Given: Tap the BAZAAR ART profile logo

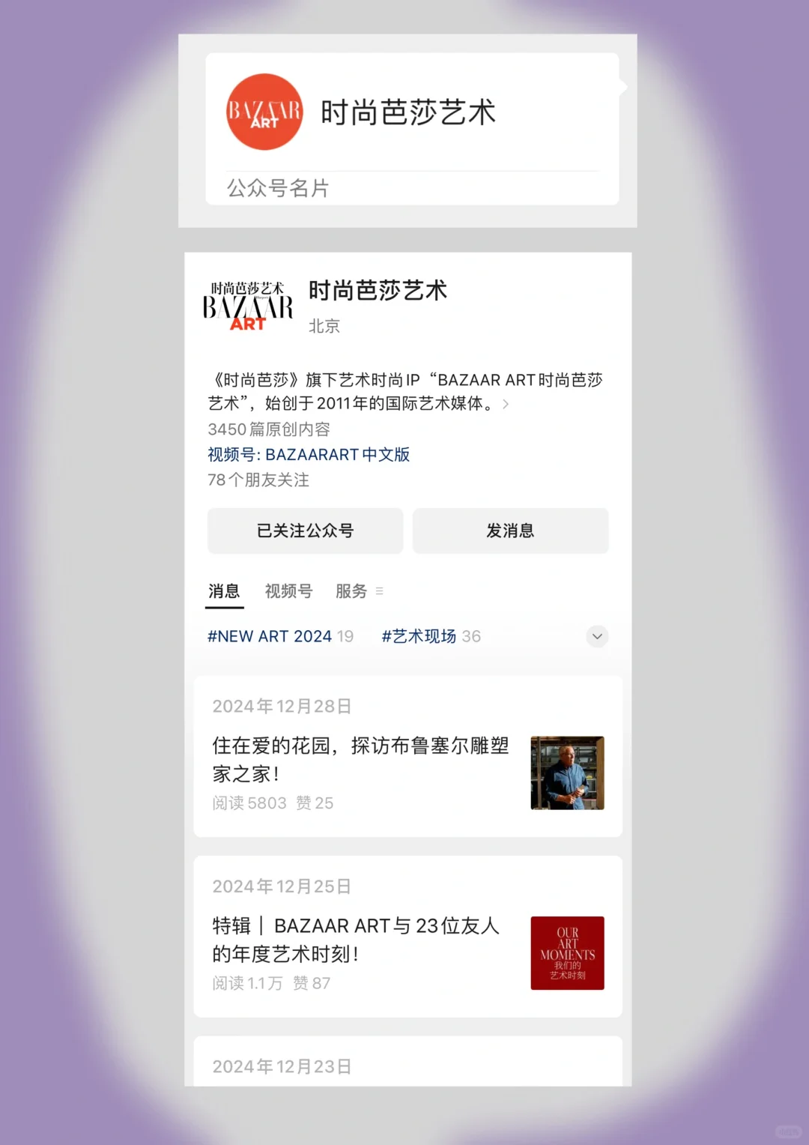Looking at the screenshot, I should (248, 306).
